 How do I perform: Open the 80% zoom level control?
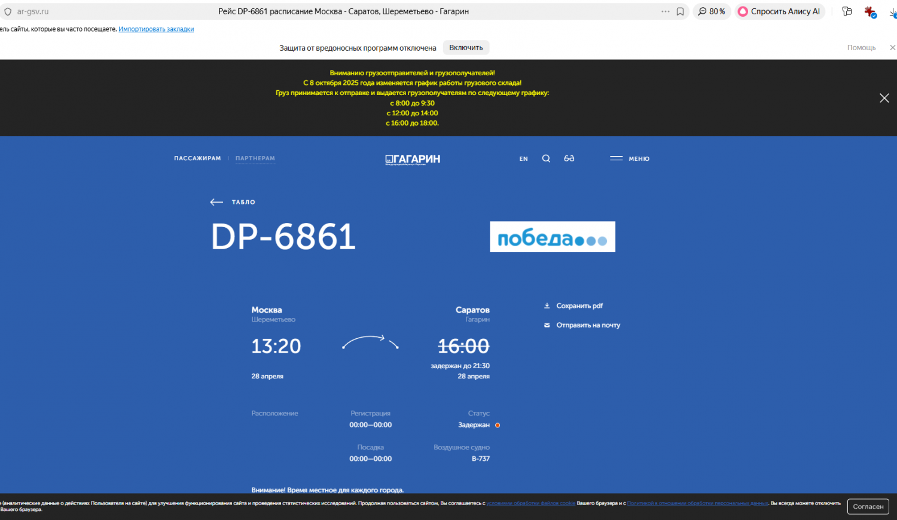[x=712, y=11]
